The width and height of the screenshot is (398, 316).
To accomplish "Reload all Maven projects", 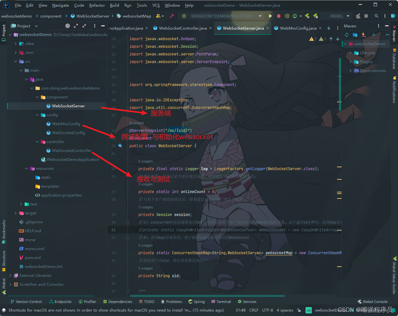I will click(x=347, y=35).
